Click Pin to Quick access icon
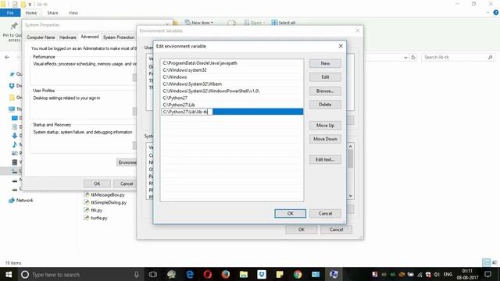 [14, 26]
